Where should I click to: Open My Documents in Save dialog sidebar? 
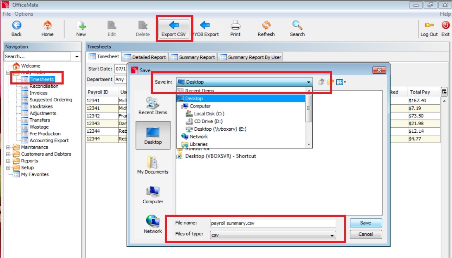click(x=152, y=165)
